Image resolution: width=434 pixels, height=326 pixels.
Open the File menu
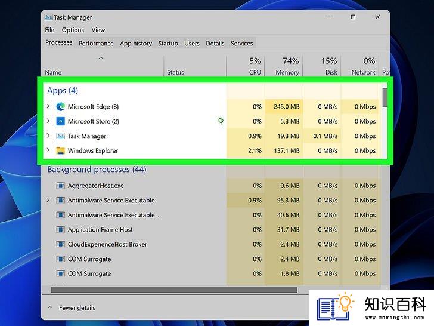click(49, 30)
